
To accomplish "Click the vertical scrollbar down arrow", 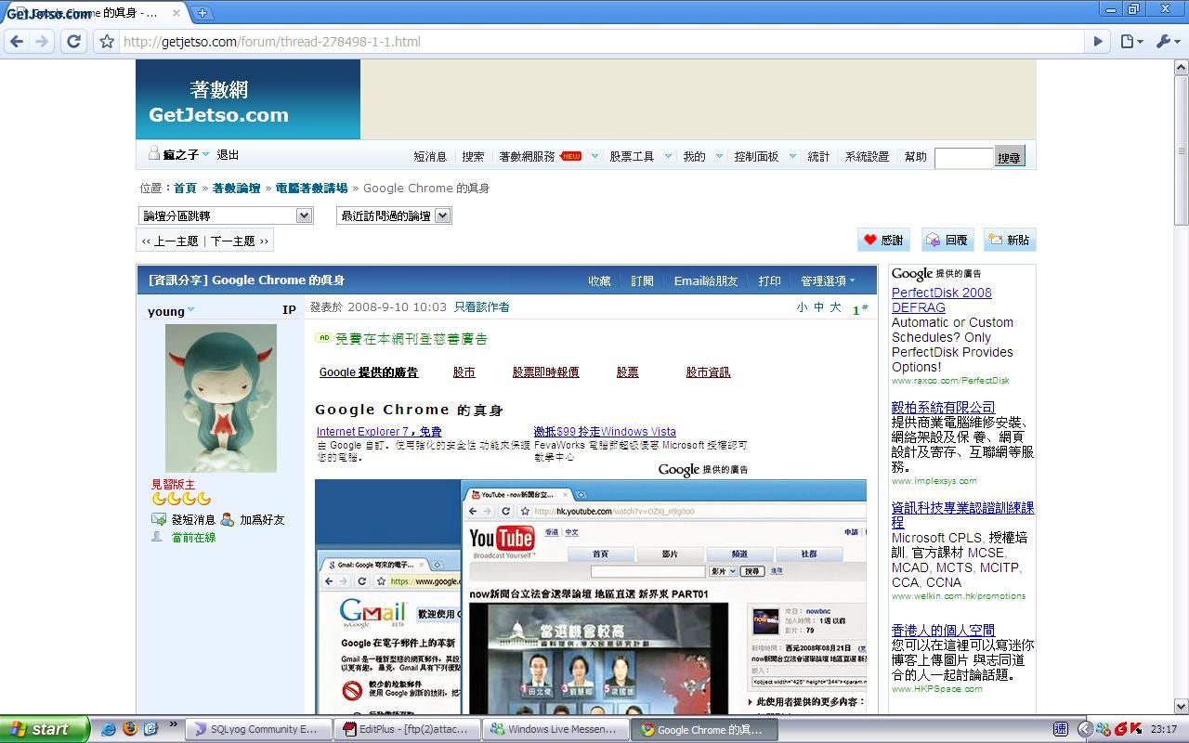I will [x=1182, y=706].
